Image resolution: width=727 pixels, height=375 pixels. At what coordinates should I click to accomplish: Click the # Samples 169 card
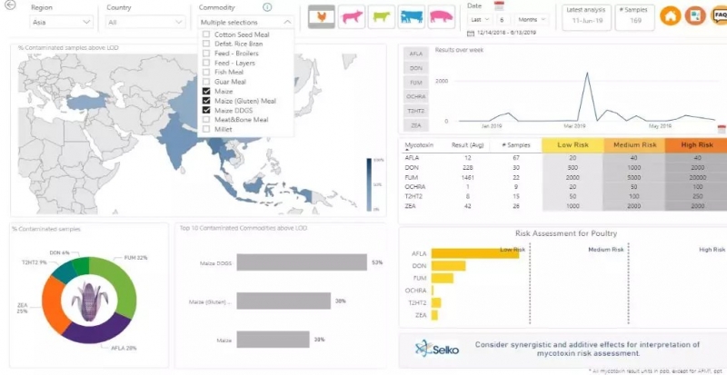coord(636,17)
